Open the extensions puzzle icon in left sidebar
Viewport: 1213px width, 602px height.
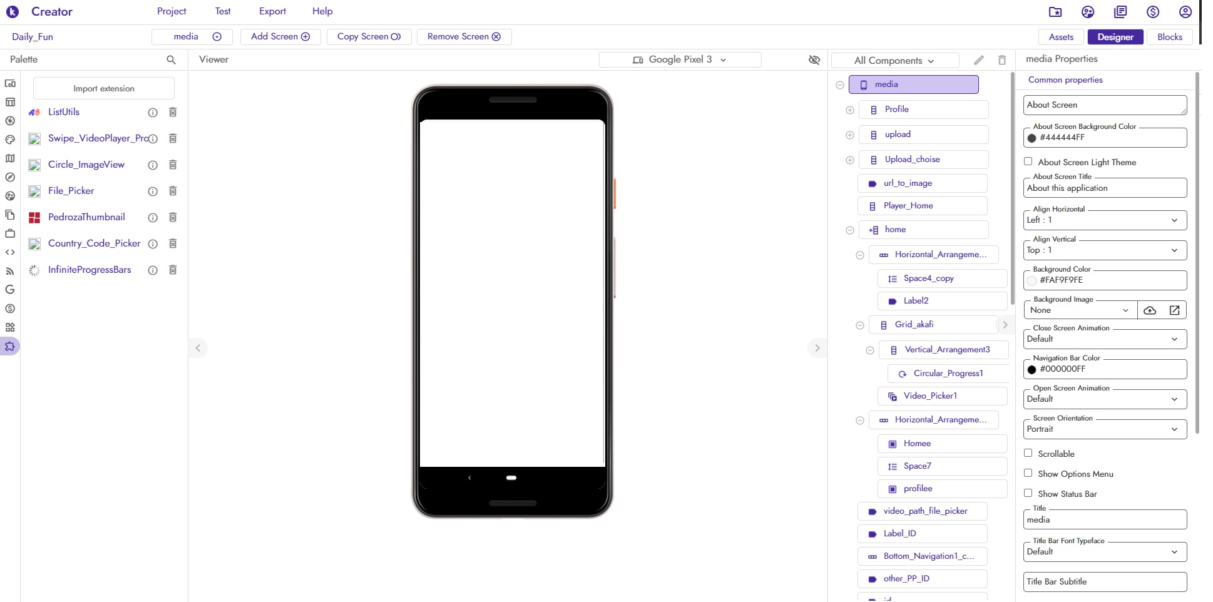tap(10, 346)
